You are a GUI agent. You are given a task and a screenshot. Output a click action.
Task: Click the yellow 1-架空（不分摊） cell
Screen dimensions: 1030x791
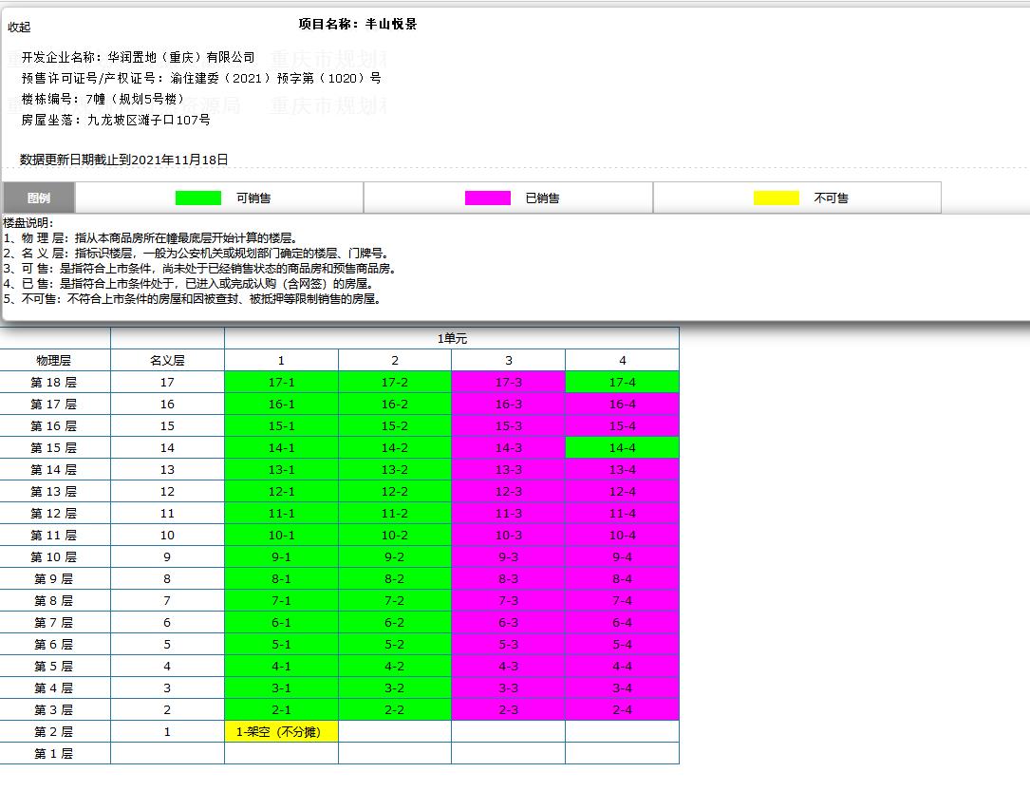(280, 731)
